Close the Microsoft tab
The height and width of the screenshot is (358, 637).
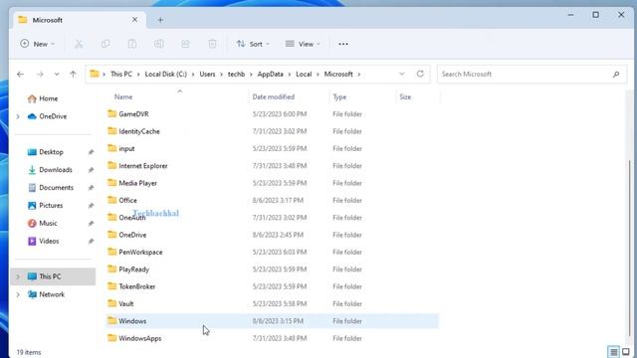coord(135,20)
